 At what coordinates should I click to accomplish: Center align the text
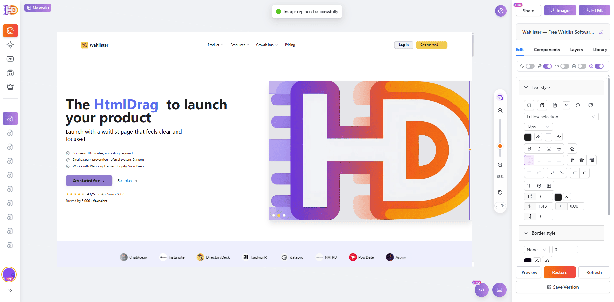click(539, 160)
